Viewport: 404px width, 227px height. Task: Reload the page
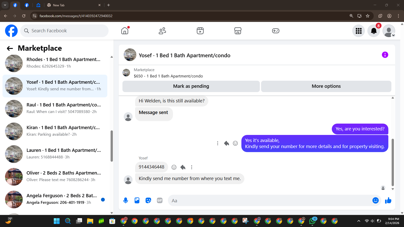click(x=24, y=16)
